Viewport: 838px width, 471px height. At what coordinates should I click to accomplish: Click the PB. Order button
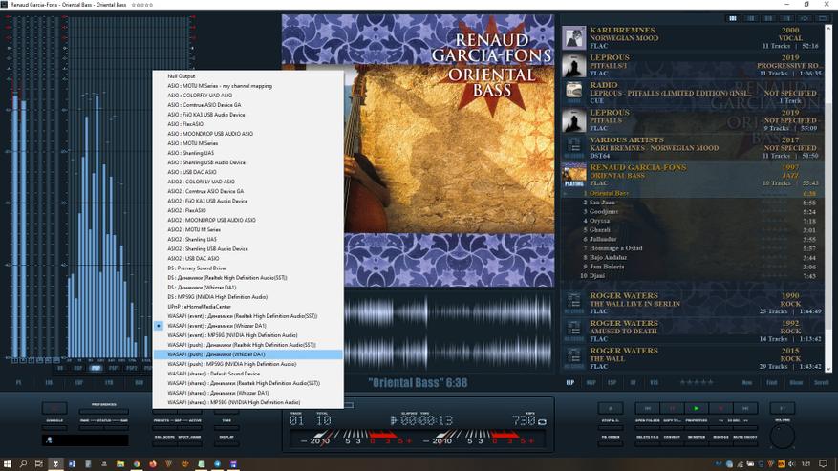611,443
